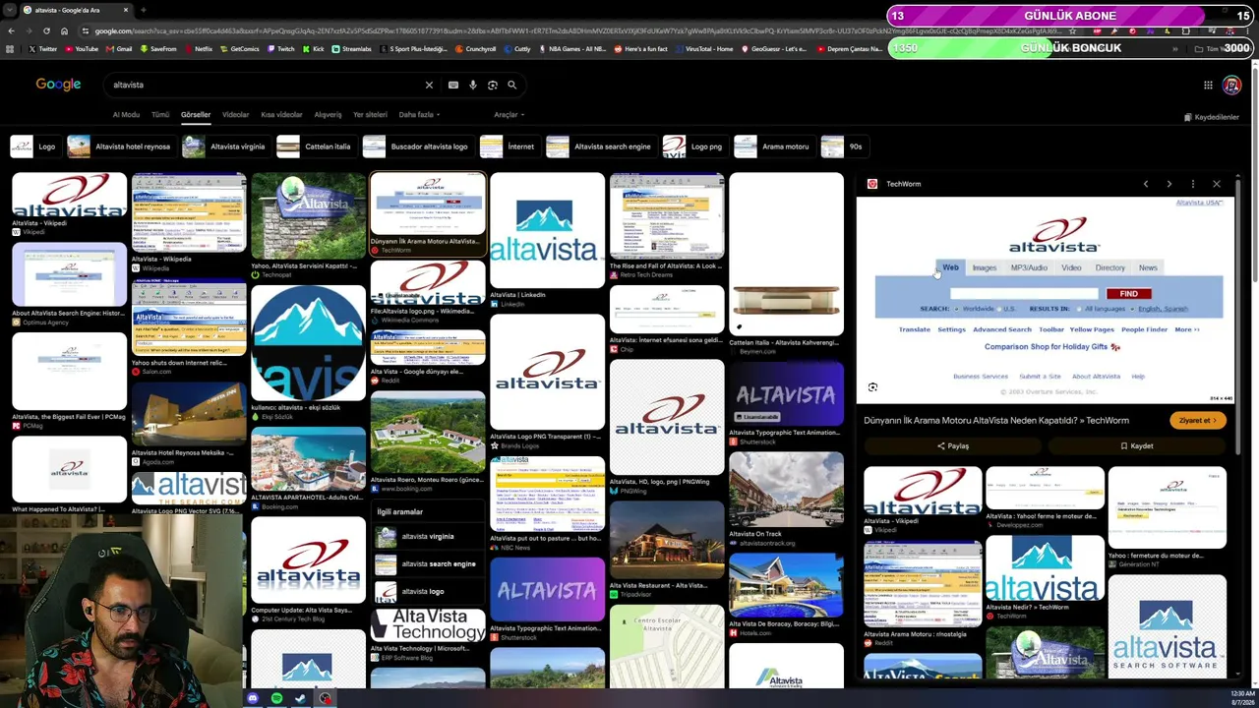Open Google Lens image search
Viewport: 1259px width, 708px height.
coord(493,86)
